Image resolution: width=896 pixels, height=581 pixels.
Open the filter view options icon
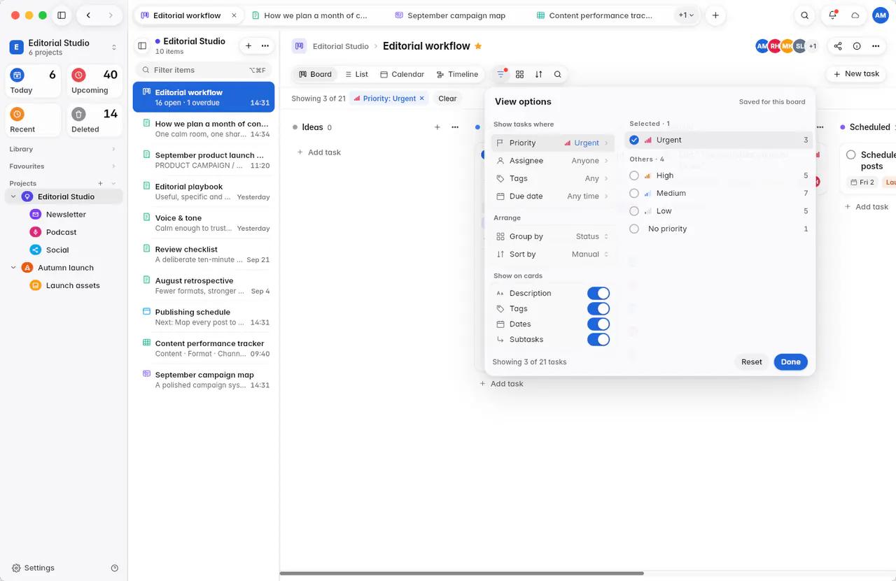click(x=500, y=74)
